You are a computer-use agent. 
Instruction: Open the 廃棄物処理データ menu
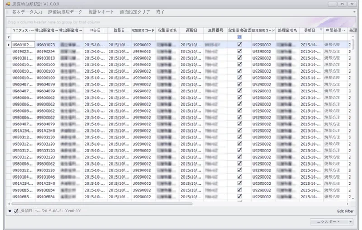point(65,12)
